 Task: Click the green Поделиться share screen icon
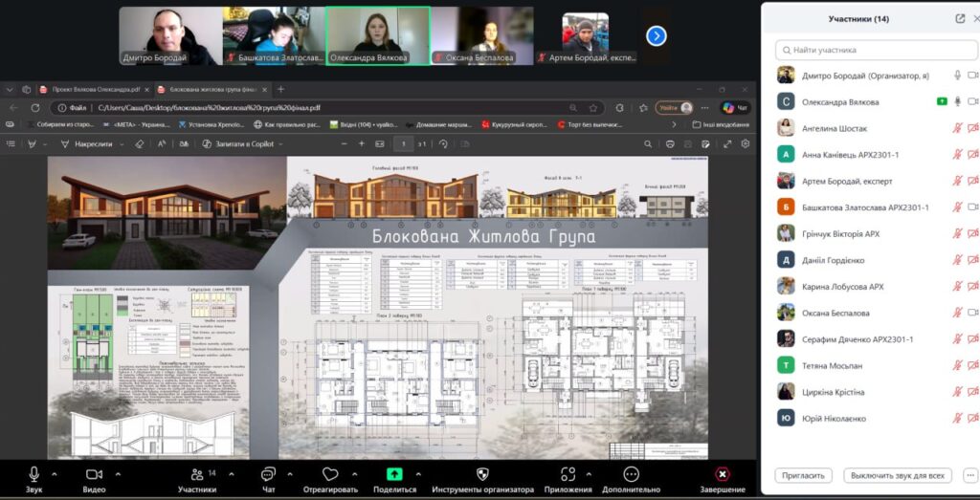coord(394,474)
